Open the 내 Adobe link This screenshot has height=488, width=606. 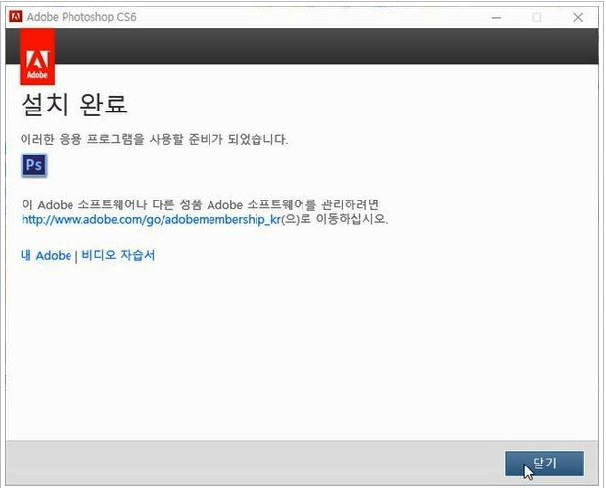click(46, 255)
